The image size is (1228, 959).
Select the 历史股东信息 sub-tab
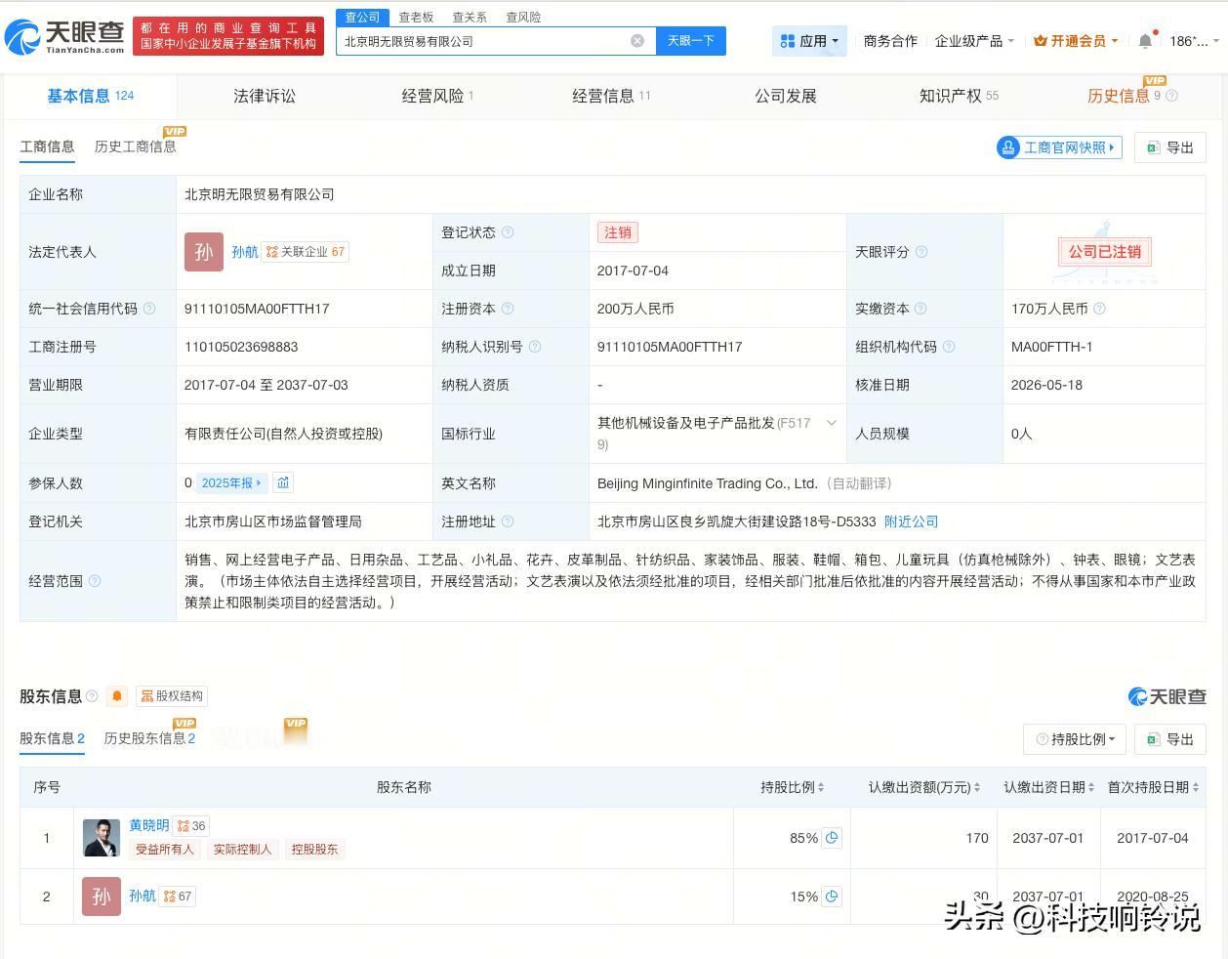point(149,738)
